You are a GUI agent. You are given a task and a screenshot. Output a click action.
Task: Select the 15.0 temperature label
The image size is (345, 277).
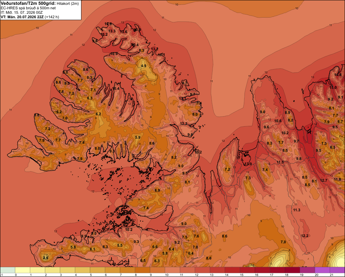(x=333, y=87)
